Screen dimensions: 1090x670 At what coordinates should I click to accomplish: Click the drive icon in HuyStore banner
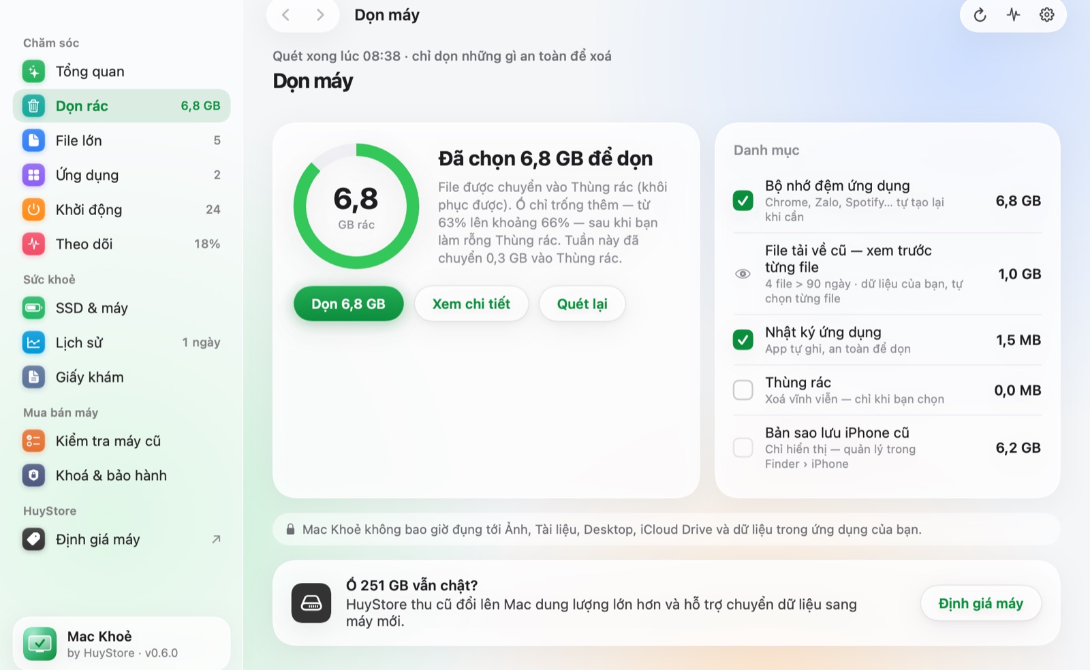[311, 603]
